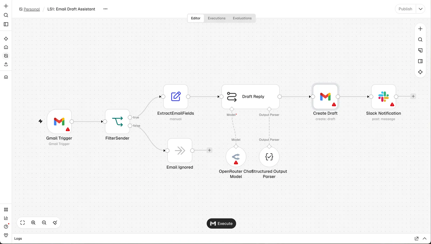Click the zoom in magnifier
Image resolution: width=431 pixels, height=244 pixels.
pos(33,223)
